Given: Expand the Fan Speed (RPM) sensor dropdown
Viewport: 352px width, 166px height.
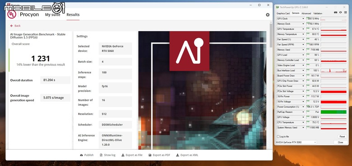Looking at the screenshot, I should click(304, 45).
